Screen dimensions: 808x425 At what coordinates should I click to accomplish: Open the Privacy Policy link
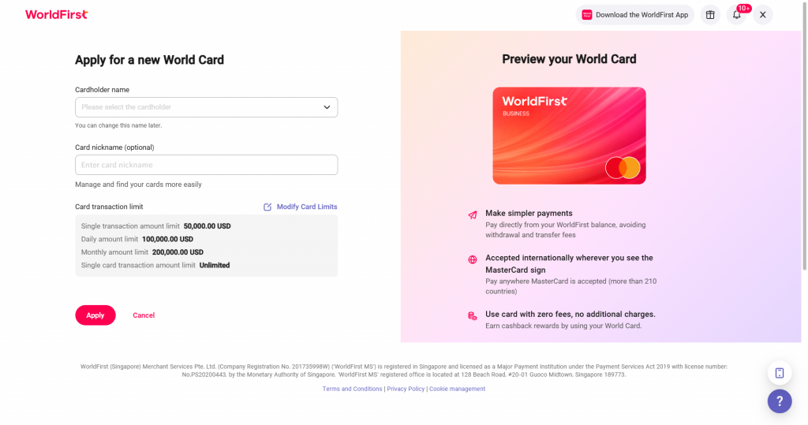point(406,389)
